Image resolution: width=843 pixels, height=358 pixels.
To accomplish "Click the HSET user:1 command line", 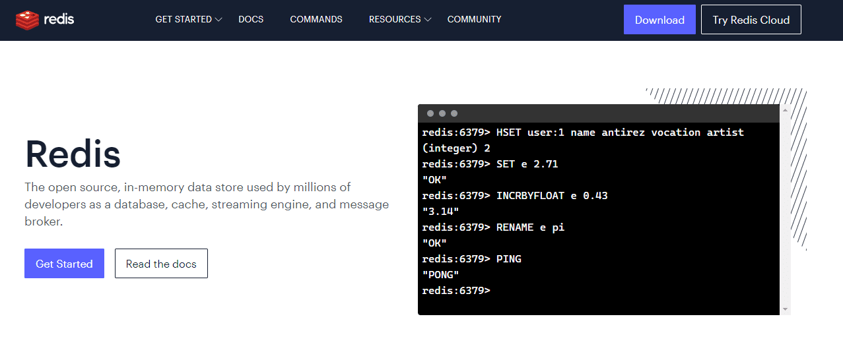I will point(583,132).
